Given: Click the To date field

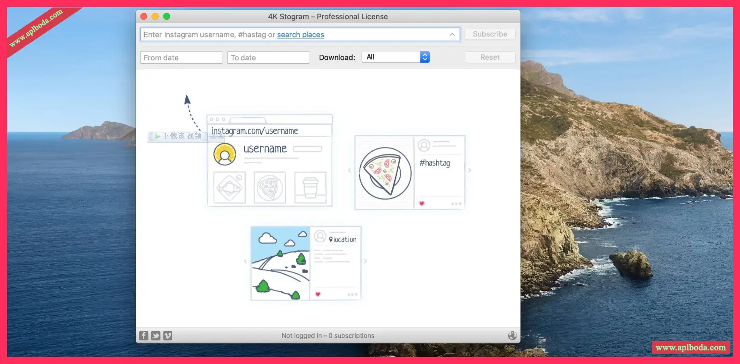Looking at the screenshot, I should 268,58.
